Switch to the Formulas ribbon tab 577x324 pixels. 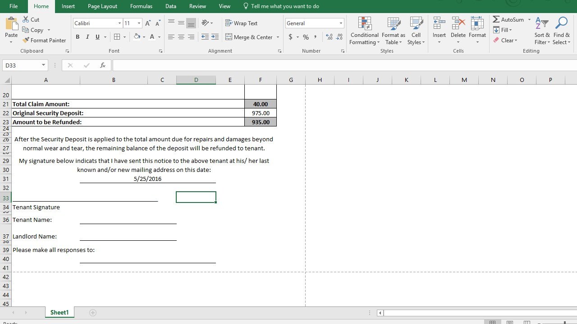tap(141, 6)
